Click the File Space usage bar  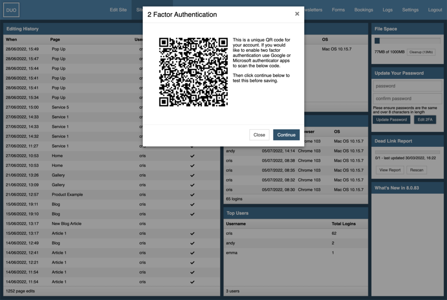click(x=407, y=41)
